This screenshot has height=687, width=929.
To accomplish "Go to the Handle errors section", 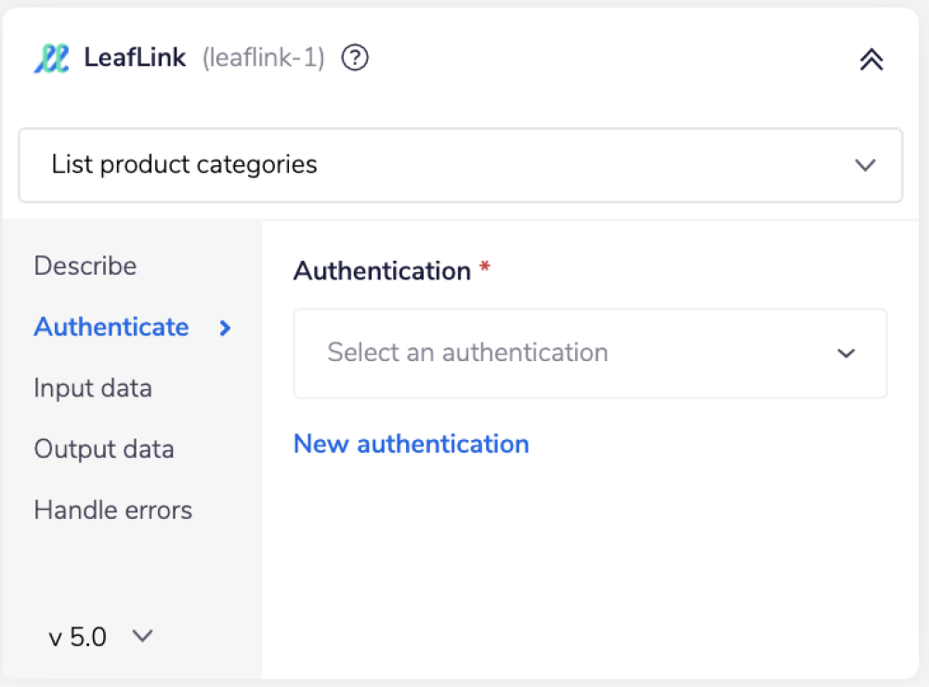I will 112,510.
